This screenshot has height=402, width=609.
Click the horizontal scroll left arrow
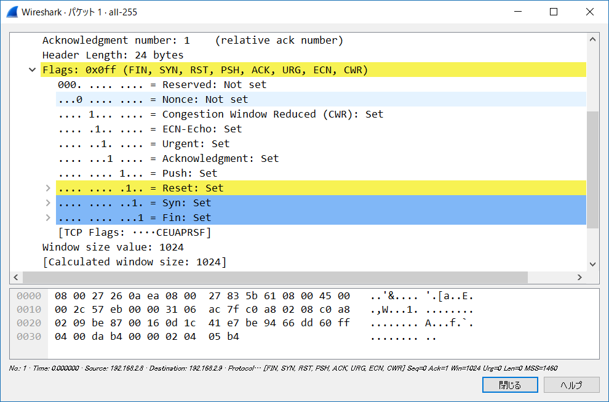pyautogui.click(x=16, y=277)
